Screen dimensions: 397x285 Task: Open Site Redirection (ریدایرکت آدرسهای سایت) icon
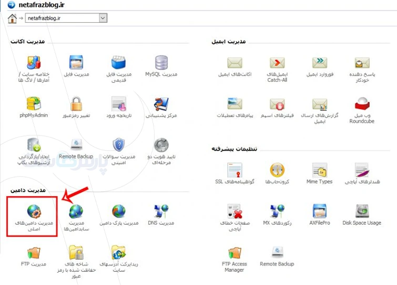click(119, 252)
